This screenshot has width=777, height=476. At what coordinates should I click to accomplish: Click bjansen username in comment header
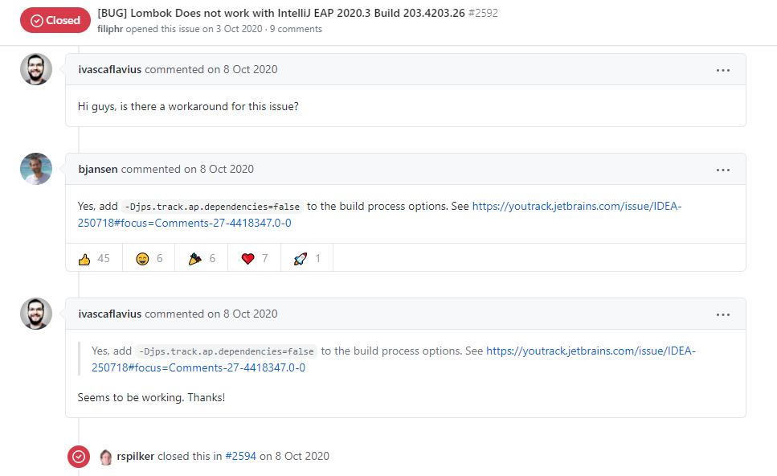point(99,169)
